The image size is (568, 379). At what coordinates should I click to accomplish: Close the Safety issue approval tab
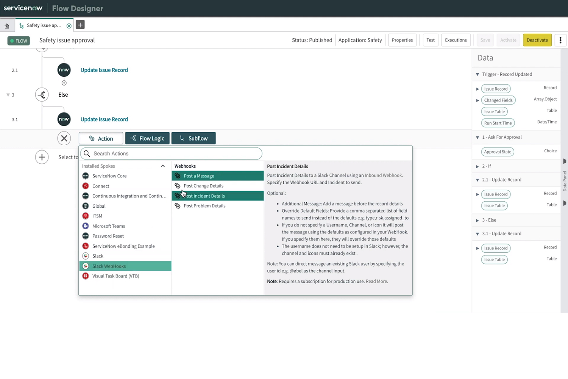[69, 26]
